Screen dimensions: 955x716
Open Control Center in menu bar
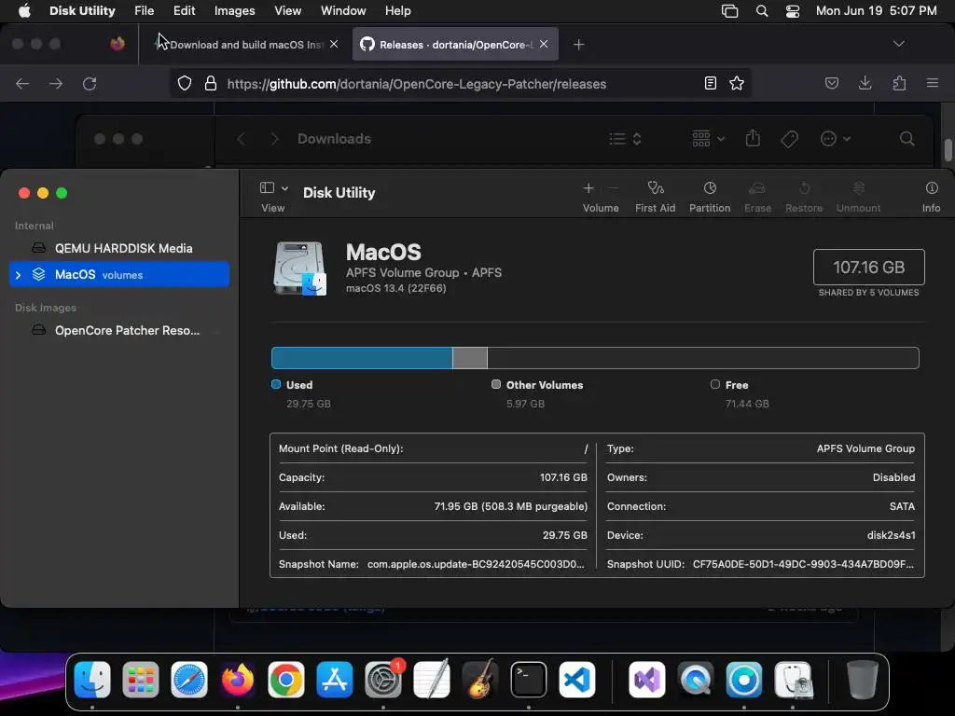tap(793, 11)
